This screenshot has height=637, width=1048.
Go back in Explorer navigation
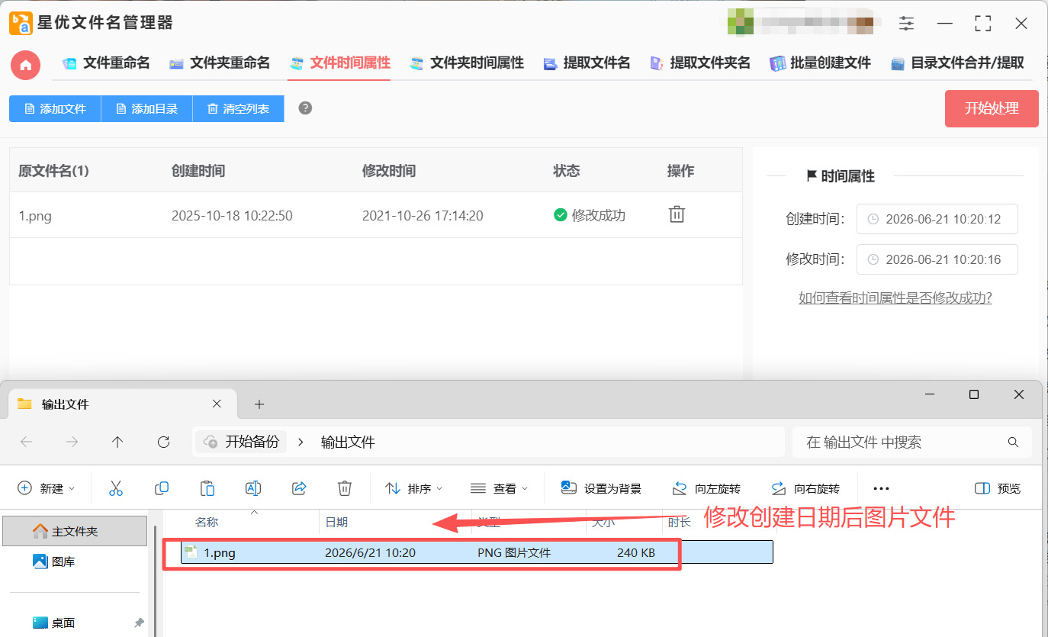pos(26,442)
